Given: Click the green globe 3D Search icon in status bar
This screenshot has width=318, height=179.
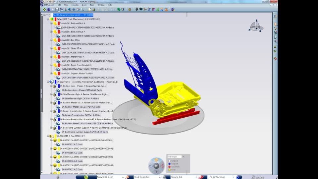Looking at the screenshot, I should pyautogui.click(x=86, y=177).
